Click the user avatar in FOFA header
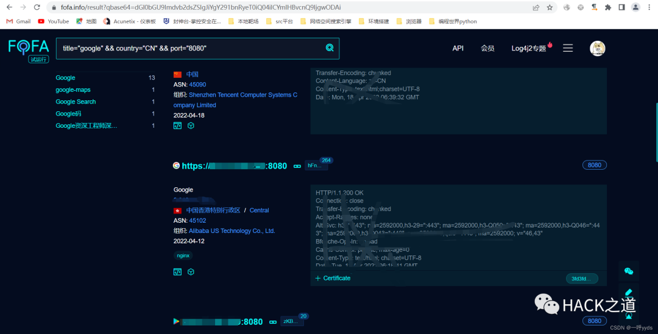The width and height of the screenshot is (658, 334). pyautogui.click(x=598, y=49)
